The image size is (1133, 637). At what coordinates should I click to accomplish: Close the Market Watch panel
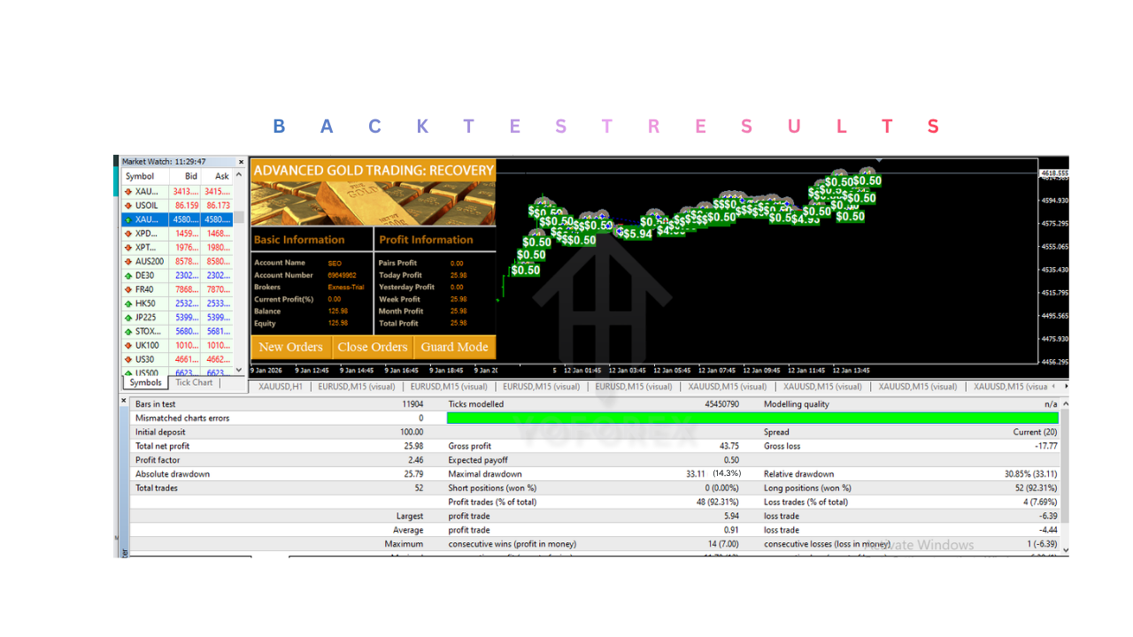(x=241, y=162)
